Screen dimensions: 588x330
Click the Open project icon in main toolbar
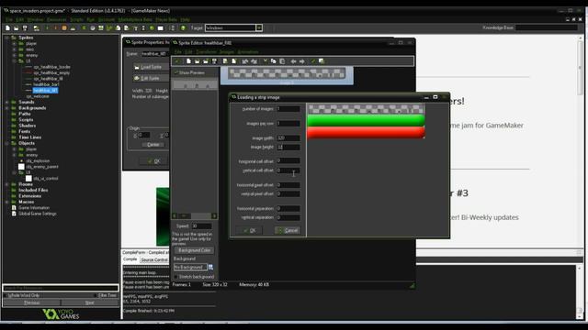point(16,28)
